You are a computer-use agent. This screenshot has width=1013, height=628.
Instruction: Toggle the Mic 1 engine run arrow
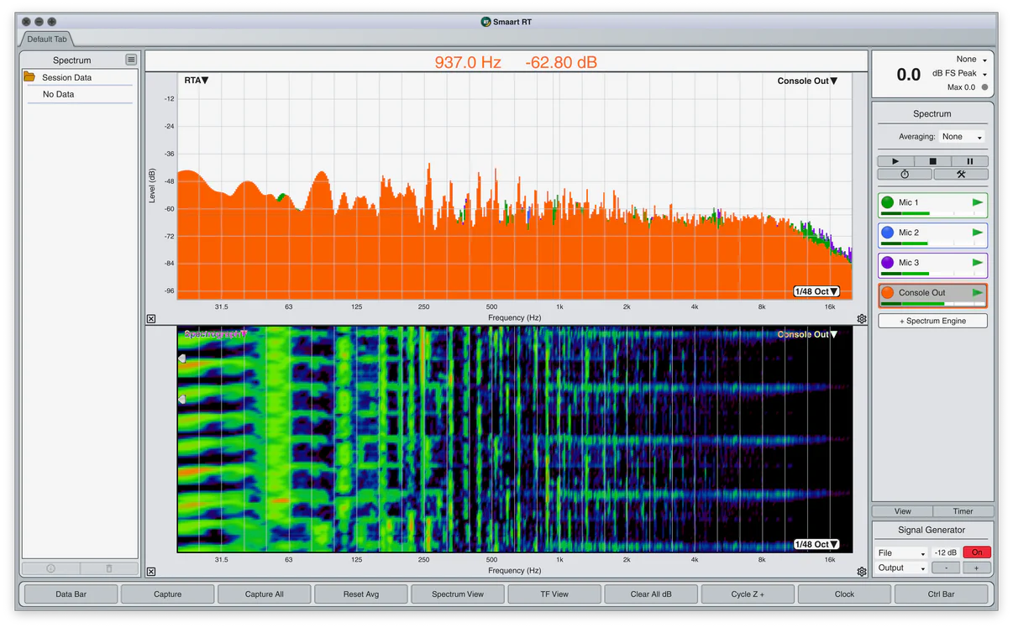click(977, 202)
